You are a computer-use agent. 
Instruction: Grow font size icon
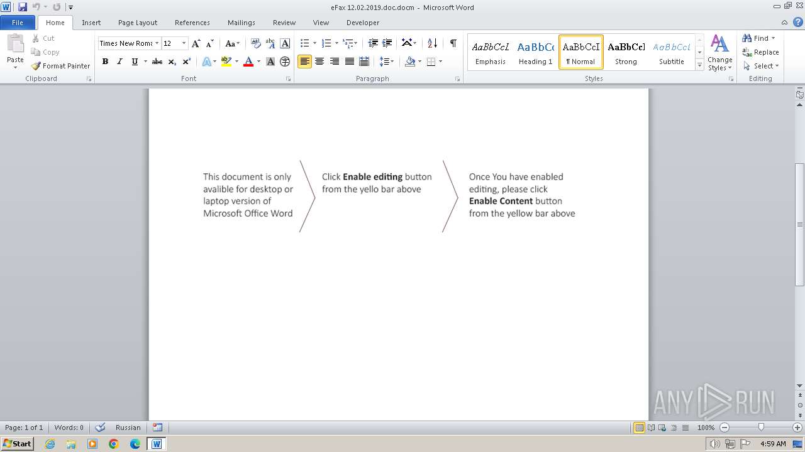[196, 43]
